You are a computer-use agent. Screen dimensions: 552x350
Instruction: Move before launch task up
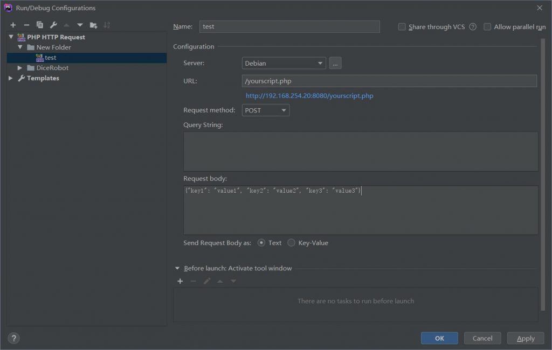pos(220,281)
